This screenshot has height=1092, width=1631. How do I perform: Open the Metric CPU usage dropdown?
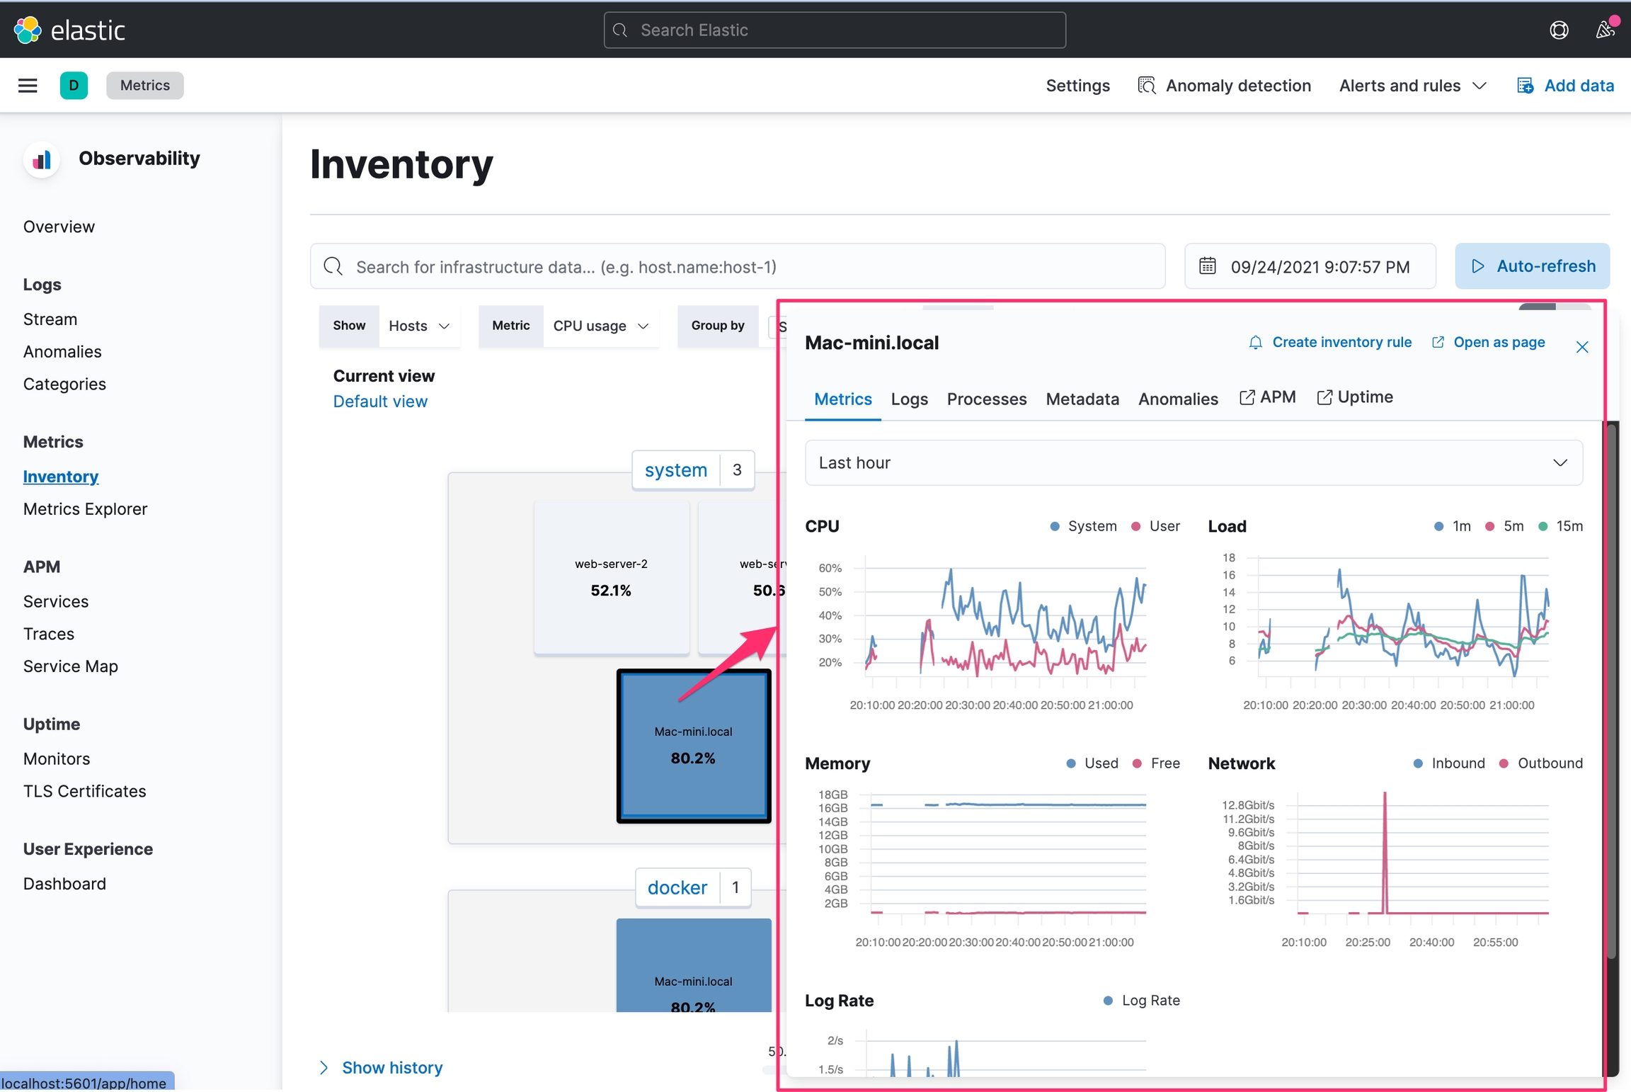click(x=601, y=326)
